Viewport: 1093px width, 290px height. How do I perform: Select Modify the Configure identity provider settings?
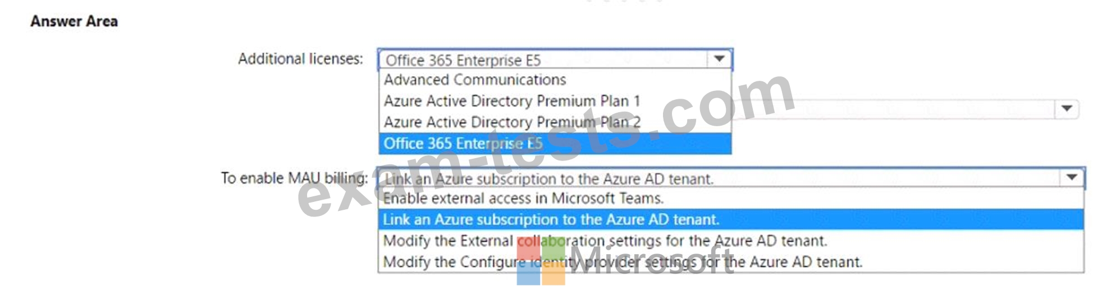click(622, 262)
